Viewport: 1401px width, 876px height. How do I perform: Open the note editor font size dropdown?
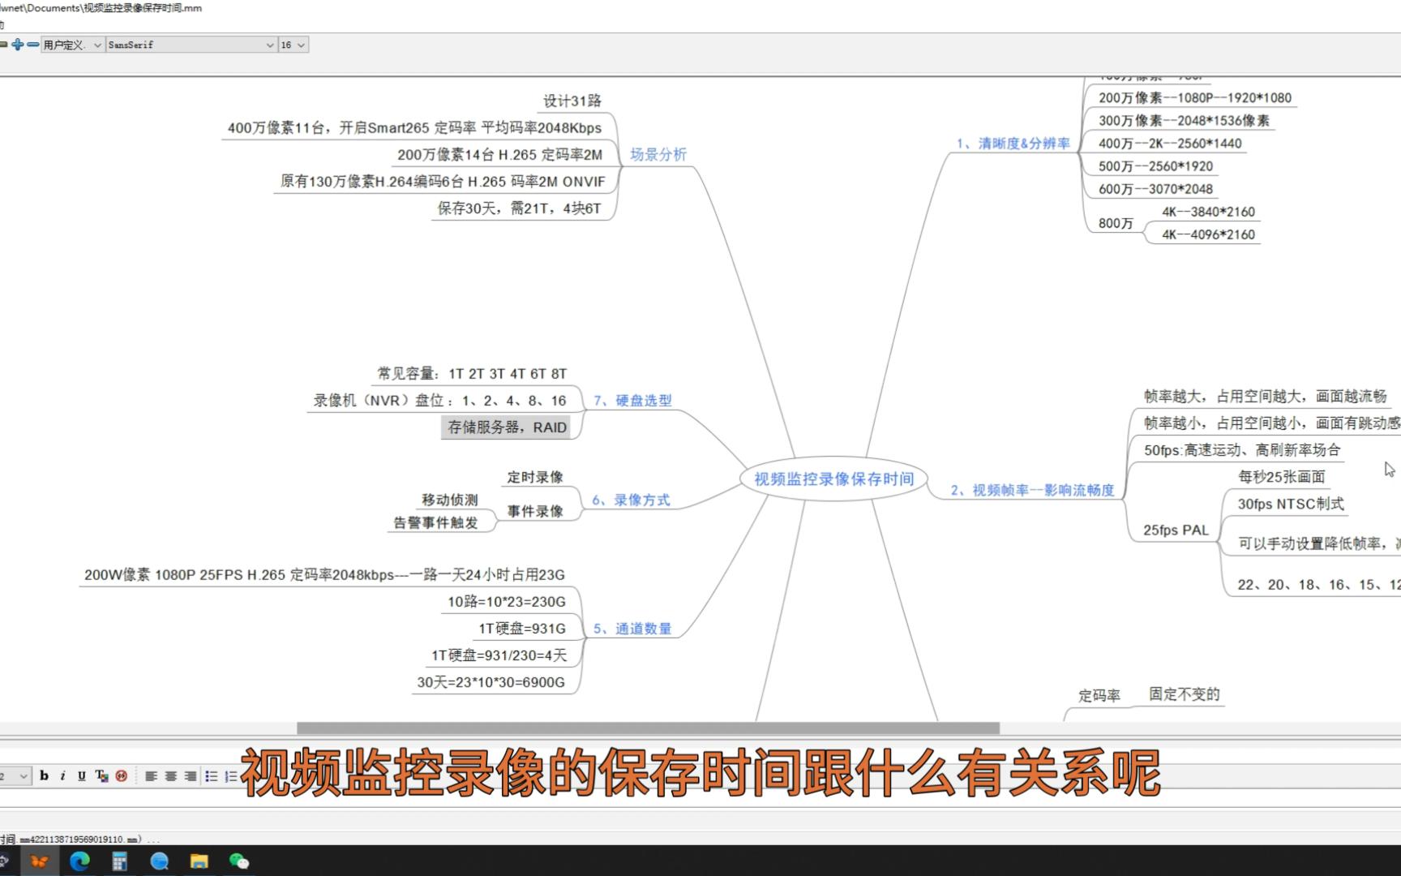15,776
